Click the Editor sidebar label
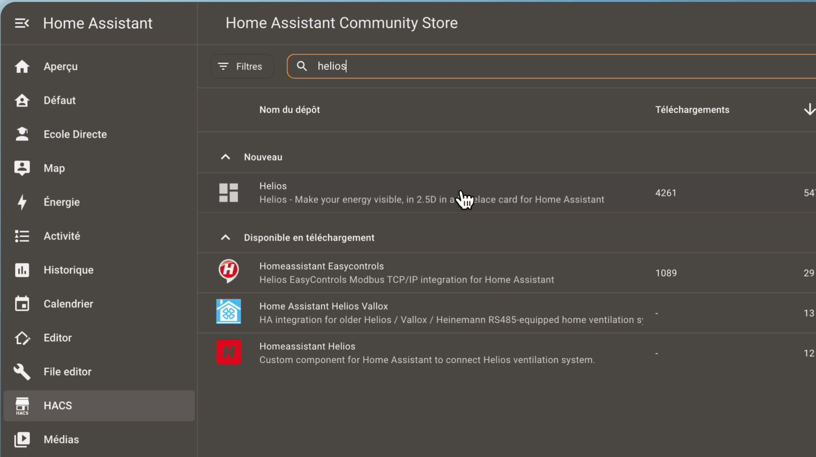The image size is (816, 457). tap(58, 338)
